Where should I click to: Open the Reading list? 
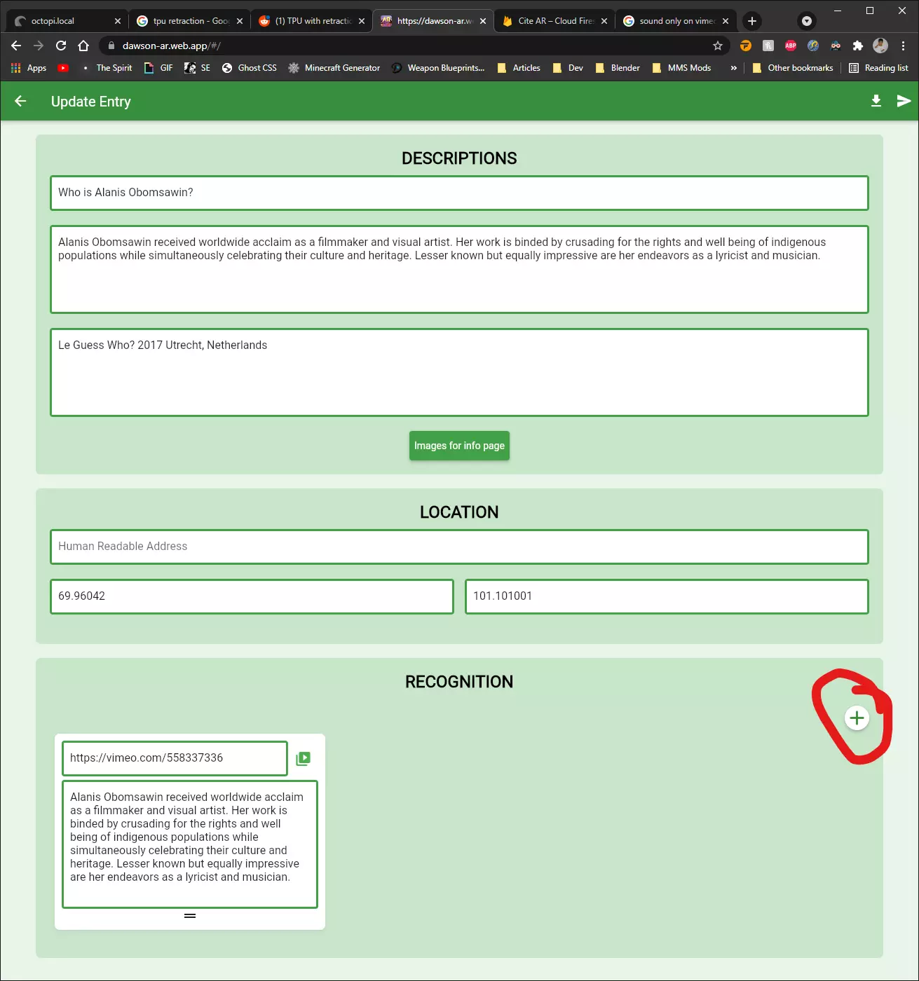(878, 68)
